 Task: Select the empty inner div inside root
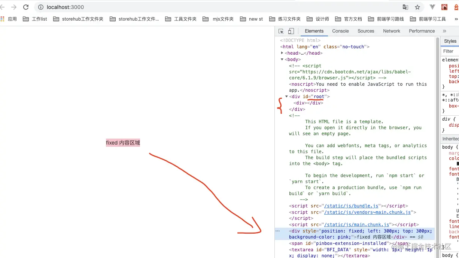(308, 103)
